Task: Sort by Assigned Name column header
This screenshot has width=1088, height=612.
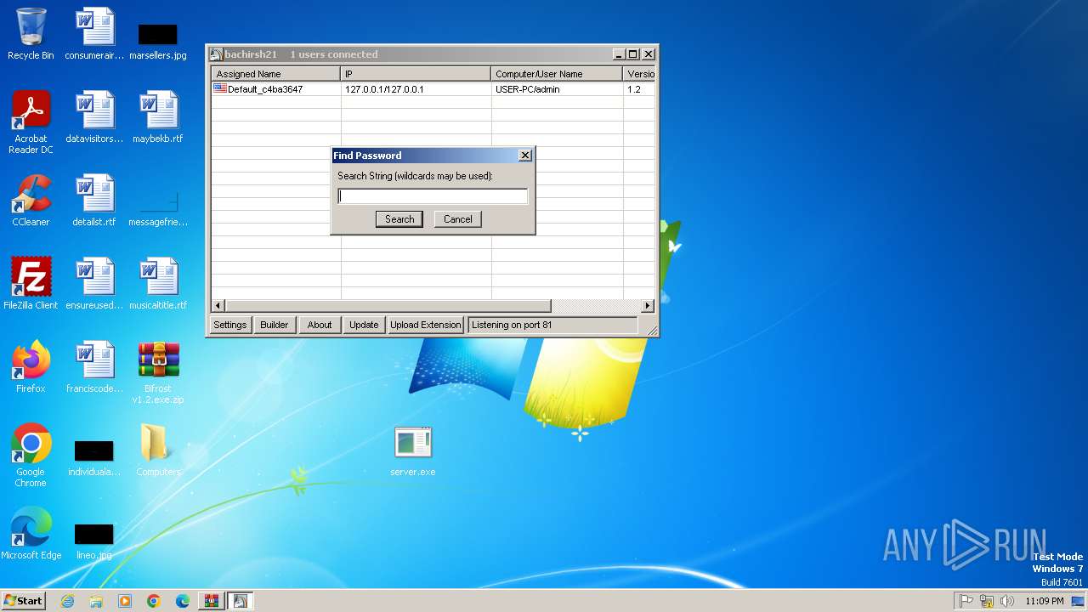Action: click(x=275, y=74)
